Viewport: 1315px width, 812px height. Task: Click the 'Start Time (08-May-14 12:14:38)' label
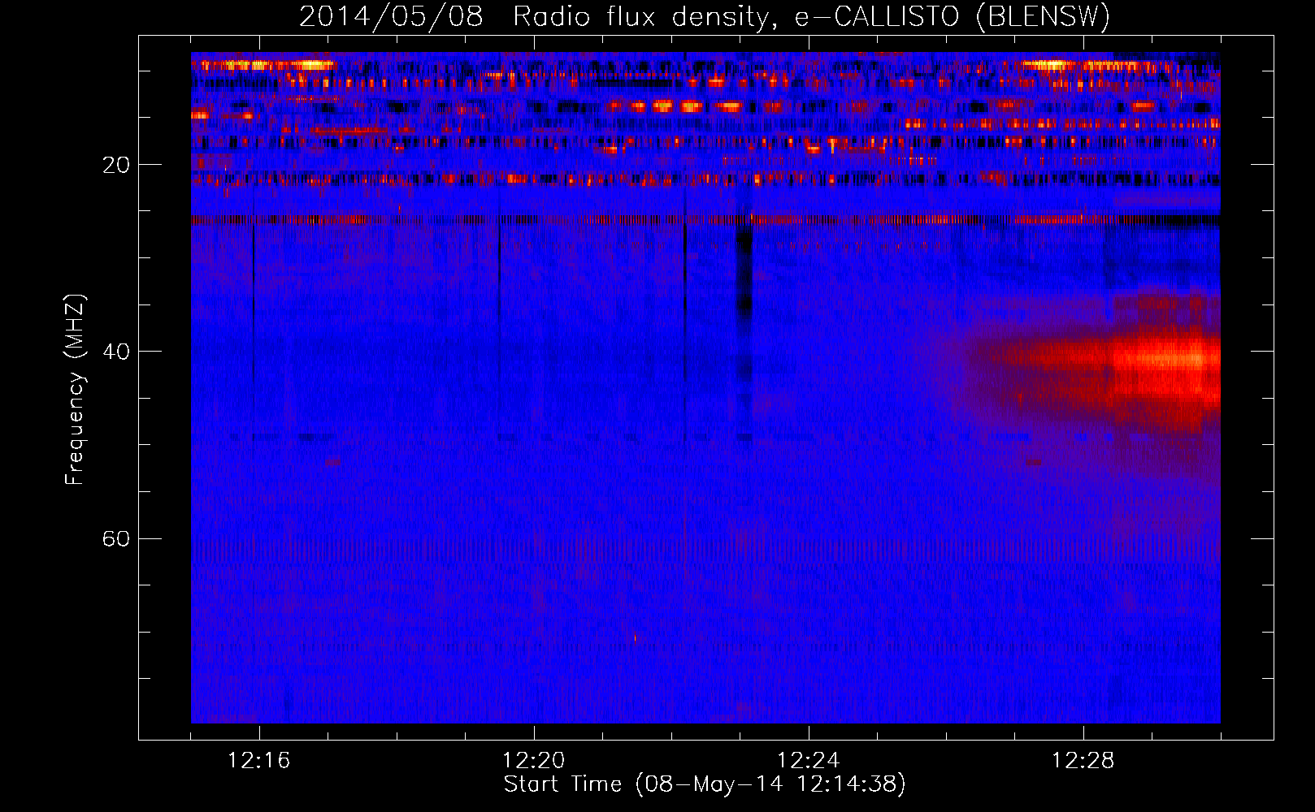click(x=705, y=784)
